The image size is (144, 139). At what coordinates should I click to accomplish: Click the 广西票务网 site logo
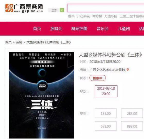point(24,8)
